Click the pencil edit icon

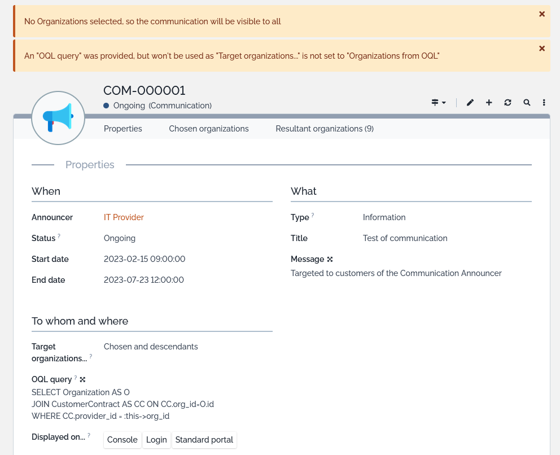point(470,103)
